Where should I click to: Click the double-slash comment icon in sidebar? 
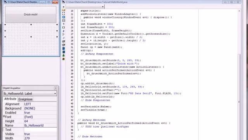tap(64, 38)
